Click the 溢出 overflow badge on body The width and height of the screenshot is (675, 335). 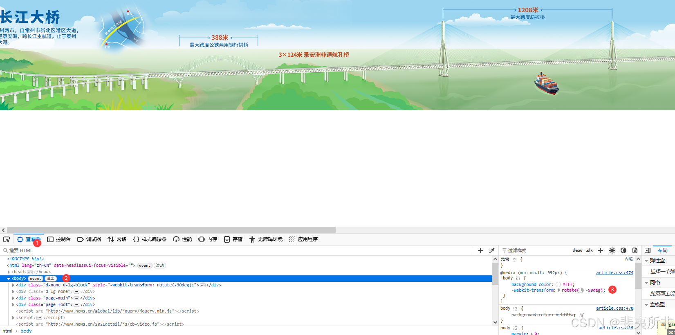click(50, 279)
